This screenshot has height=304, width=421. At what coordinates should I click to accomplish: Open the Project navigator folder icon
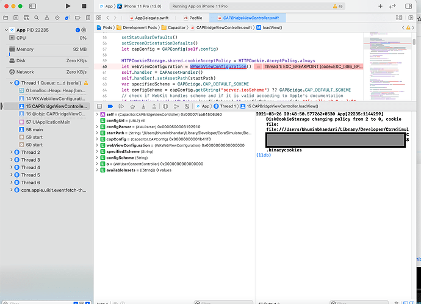tap(4, 18)
